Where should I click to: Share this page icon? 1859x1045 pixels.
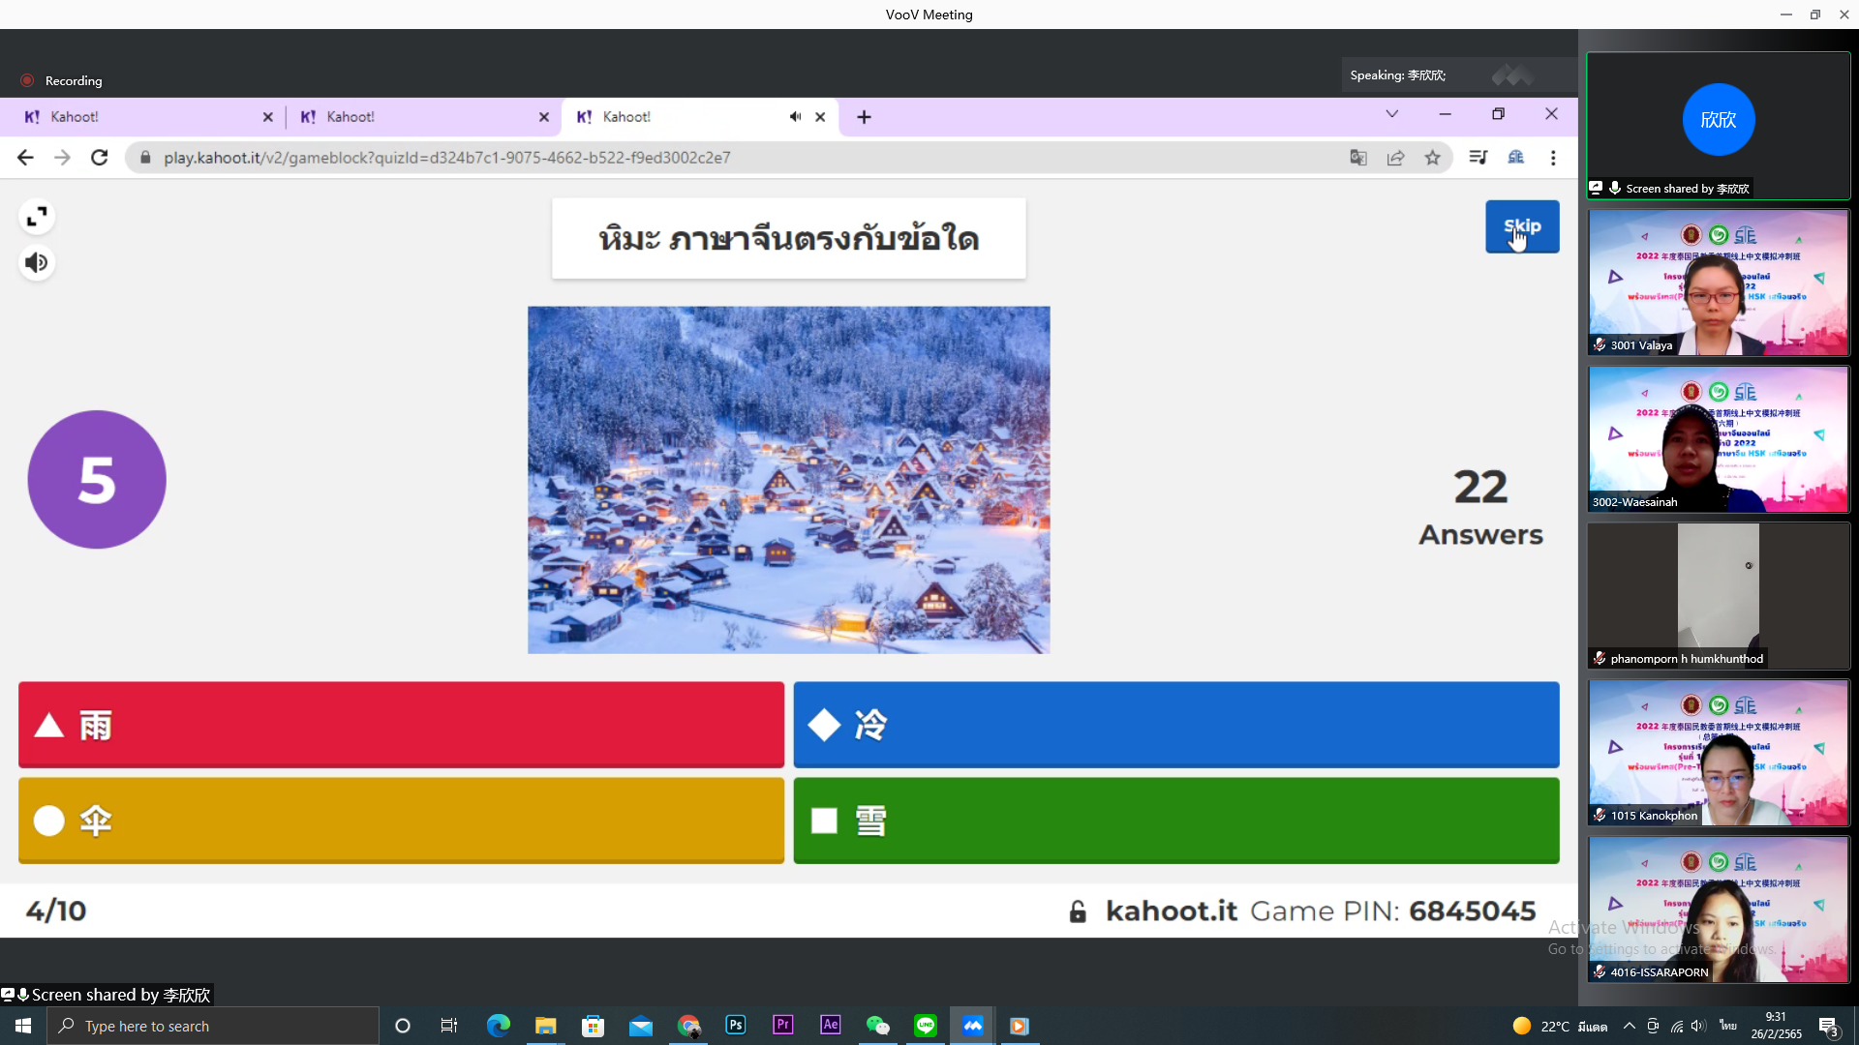pos(1395,158)
